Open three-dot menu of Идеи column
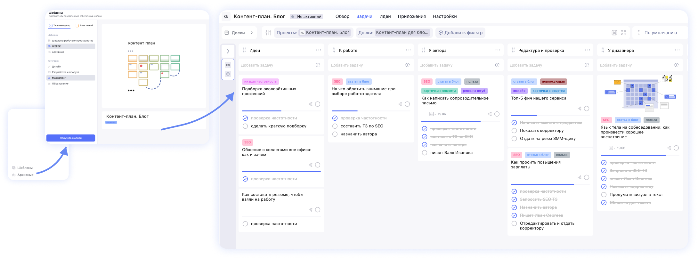The image size is (698, 259). click(319, 50)
